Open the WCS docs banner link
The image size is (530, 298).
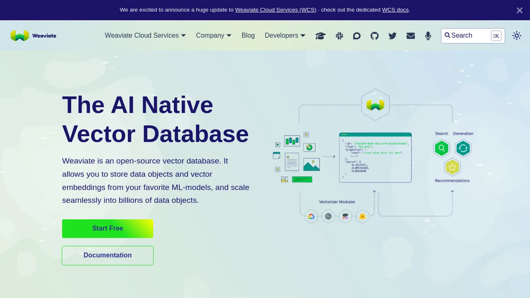395,10
